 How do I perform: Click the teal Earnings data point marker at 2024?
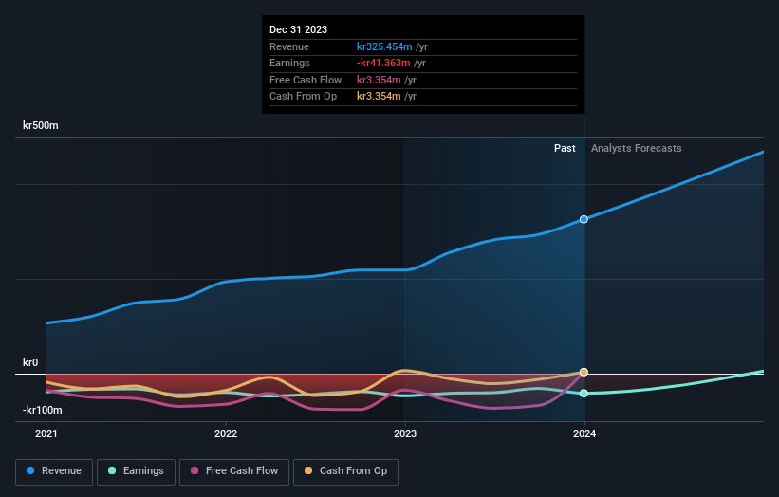(584, 394)
